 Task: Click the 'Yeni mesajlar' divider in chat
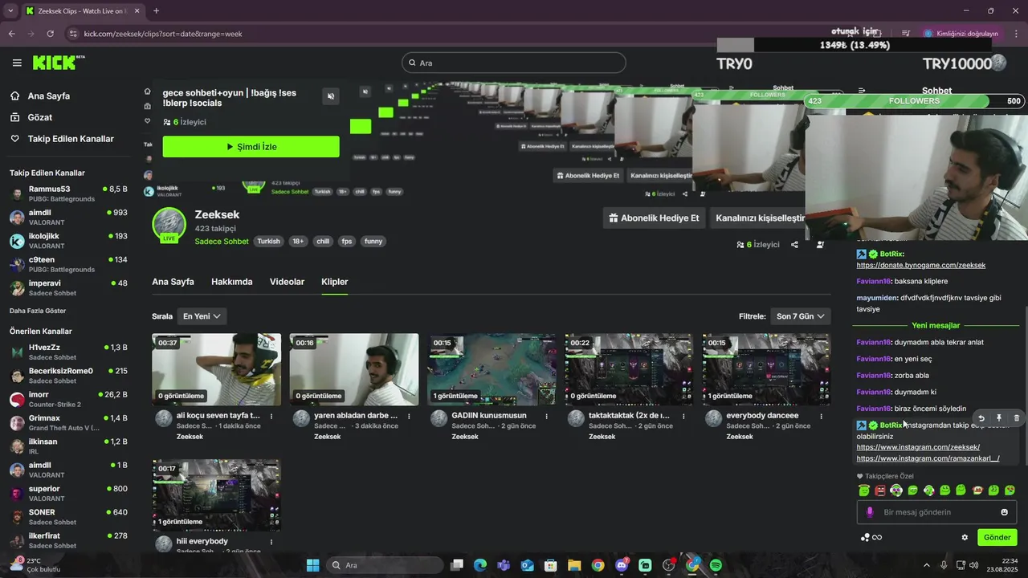tap(936, 325)
